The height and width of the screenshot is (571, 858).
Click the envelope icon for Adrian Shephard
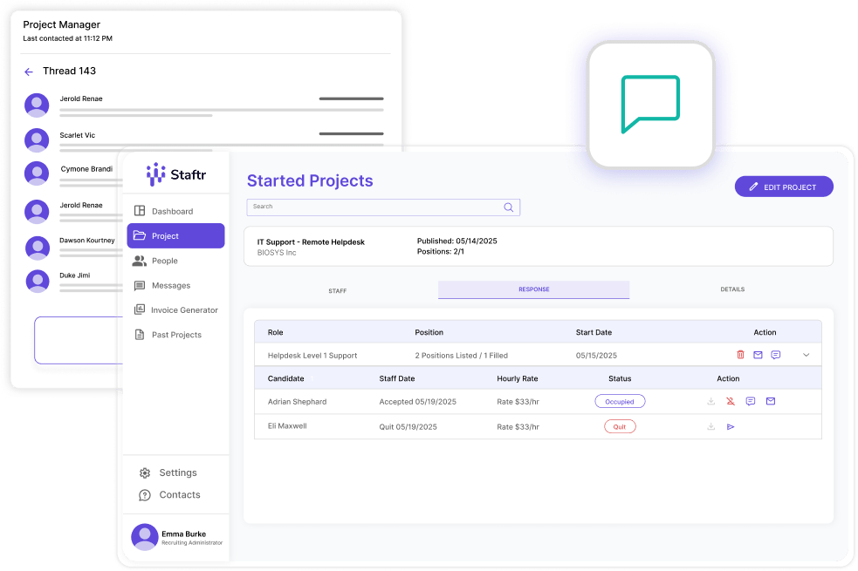[x=771, y=402]
